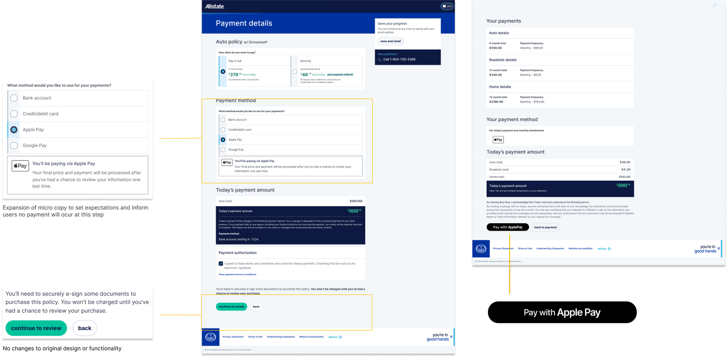The width and height of the screenshot is (727, 357).
Task: Open Underwriting Companies link in the center footer
Action: [281, 337]
